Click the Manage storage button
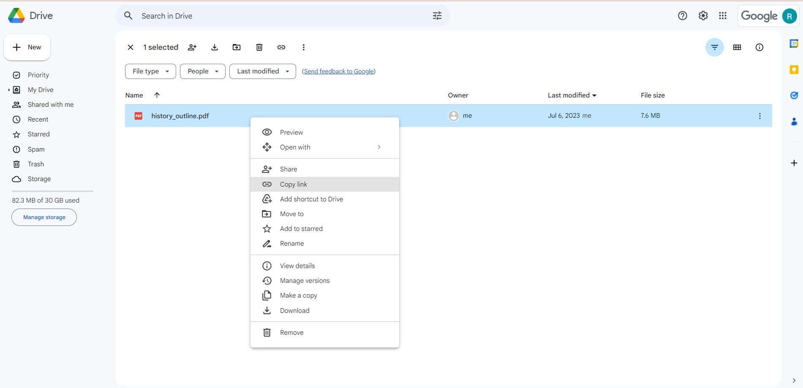 click(x=44, y=217)
